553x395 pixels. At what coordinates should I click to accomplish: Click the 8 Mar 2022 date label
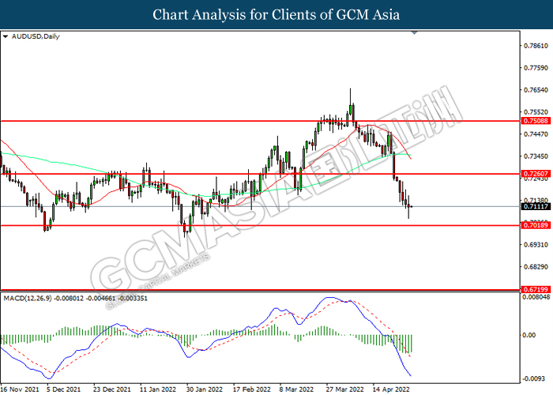pyautogui.click(x=296, y=389)
